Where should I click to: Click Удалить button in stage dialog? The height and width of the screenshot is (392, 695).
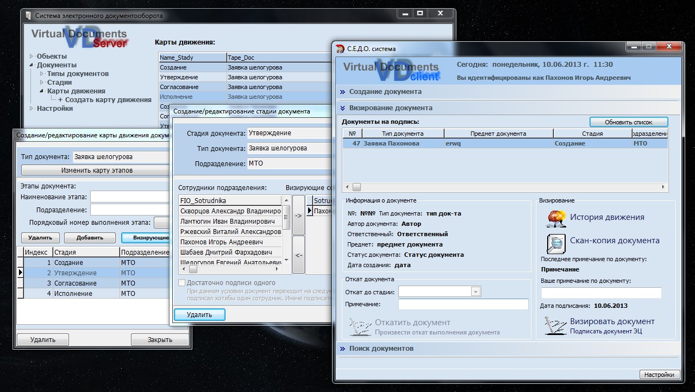199,314
